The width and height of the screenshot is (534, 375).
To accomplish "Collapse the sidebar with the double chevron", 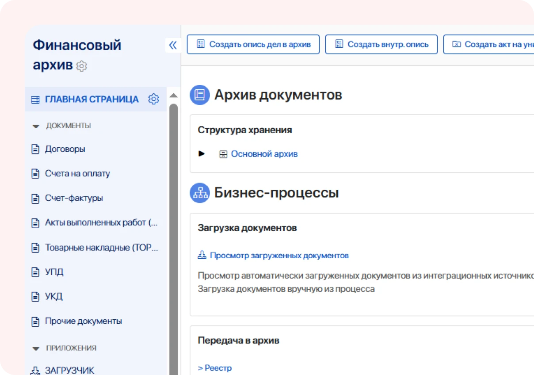I will point(173,45).
